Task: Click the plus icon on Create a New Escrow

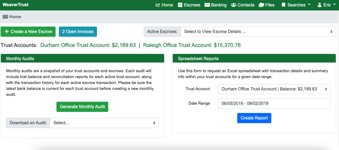Action: click(x=6, y=31)
